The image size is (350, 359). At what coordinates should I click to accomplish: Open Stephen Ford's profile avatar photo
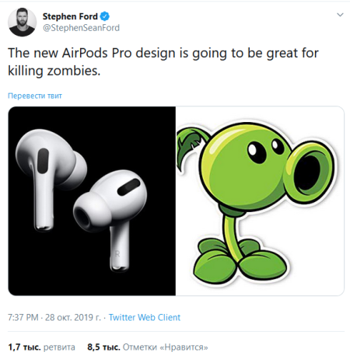[x=22, y=22]
